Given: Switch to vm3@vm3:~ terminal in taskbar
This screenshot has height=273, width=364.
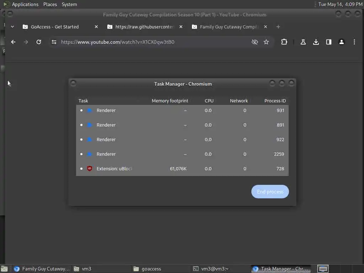Looking at the screenshot, I should pos(220,269).
